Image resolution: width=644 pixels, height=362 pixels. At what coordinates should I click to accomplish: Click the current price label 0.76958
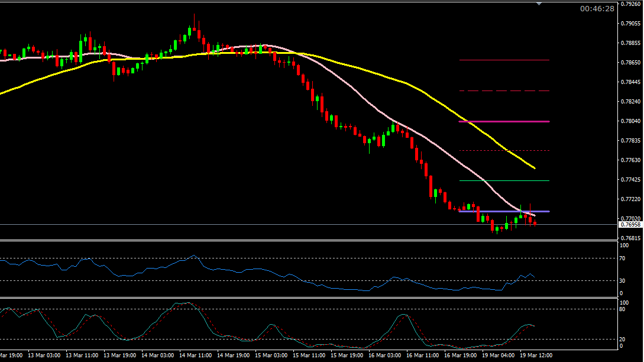click(631, 225)
